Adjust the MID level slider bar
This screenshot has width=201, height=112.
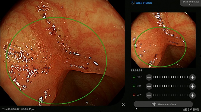tap(170, 86)
